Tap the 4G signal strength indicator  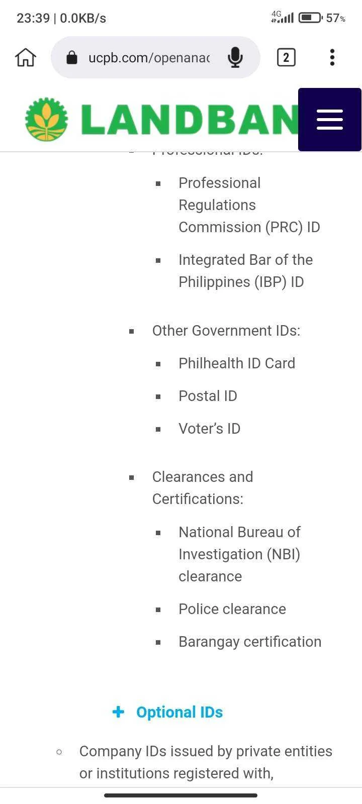tap(282, 17)
